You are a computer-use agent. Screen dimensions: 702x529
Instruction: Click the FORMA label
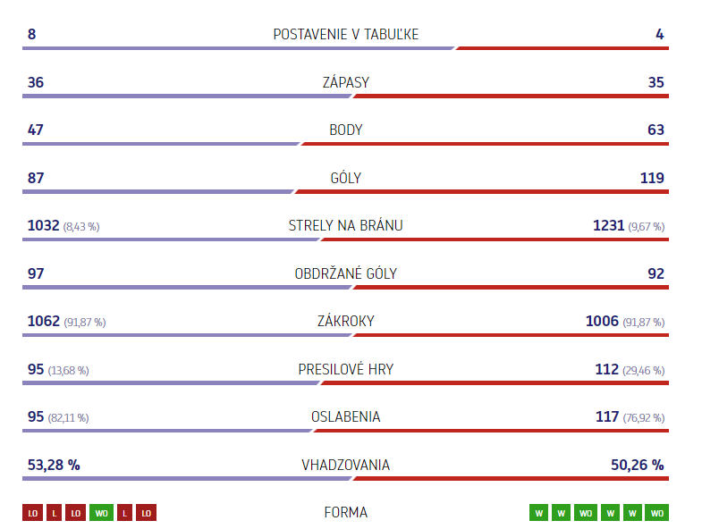345,512
